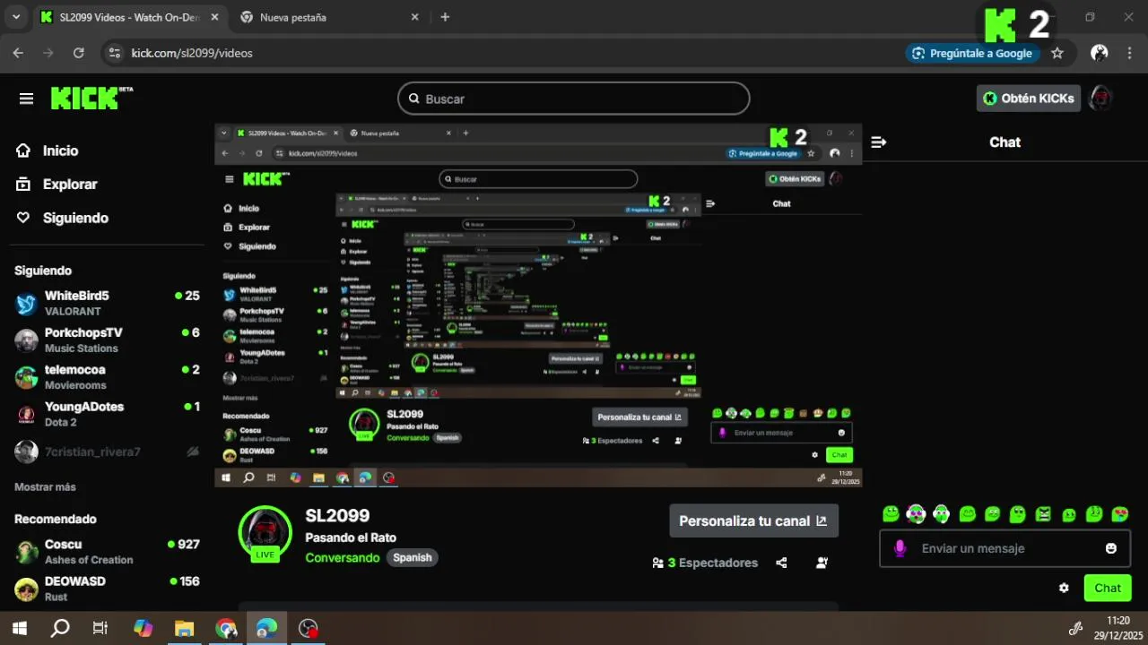1148x645 pixels.
Task: Click Personaliza tu canal button
Action: (753, 520)
